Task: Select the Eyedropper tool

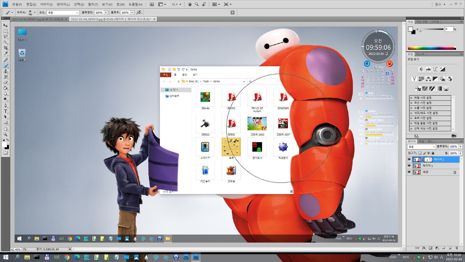Action: pos(6,54)
